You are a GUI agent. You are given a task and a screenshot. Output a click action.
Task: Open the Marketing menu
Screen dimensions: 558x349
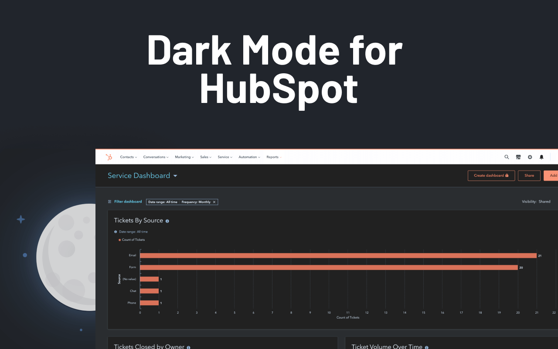point(184,157)
